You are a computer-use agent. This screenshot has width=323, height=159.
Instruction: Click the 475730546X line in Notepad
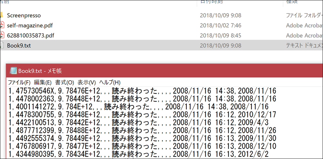[x=142, y=91]
